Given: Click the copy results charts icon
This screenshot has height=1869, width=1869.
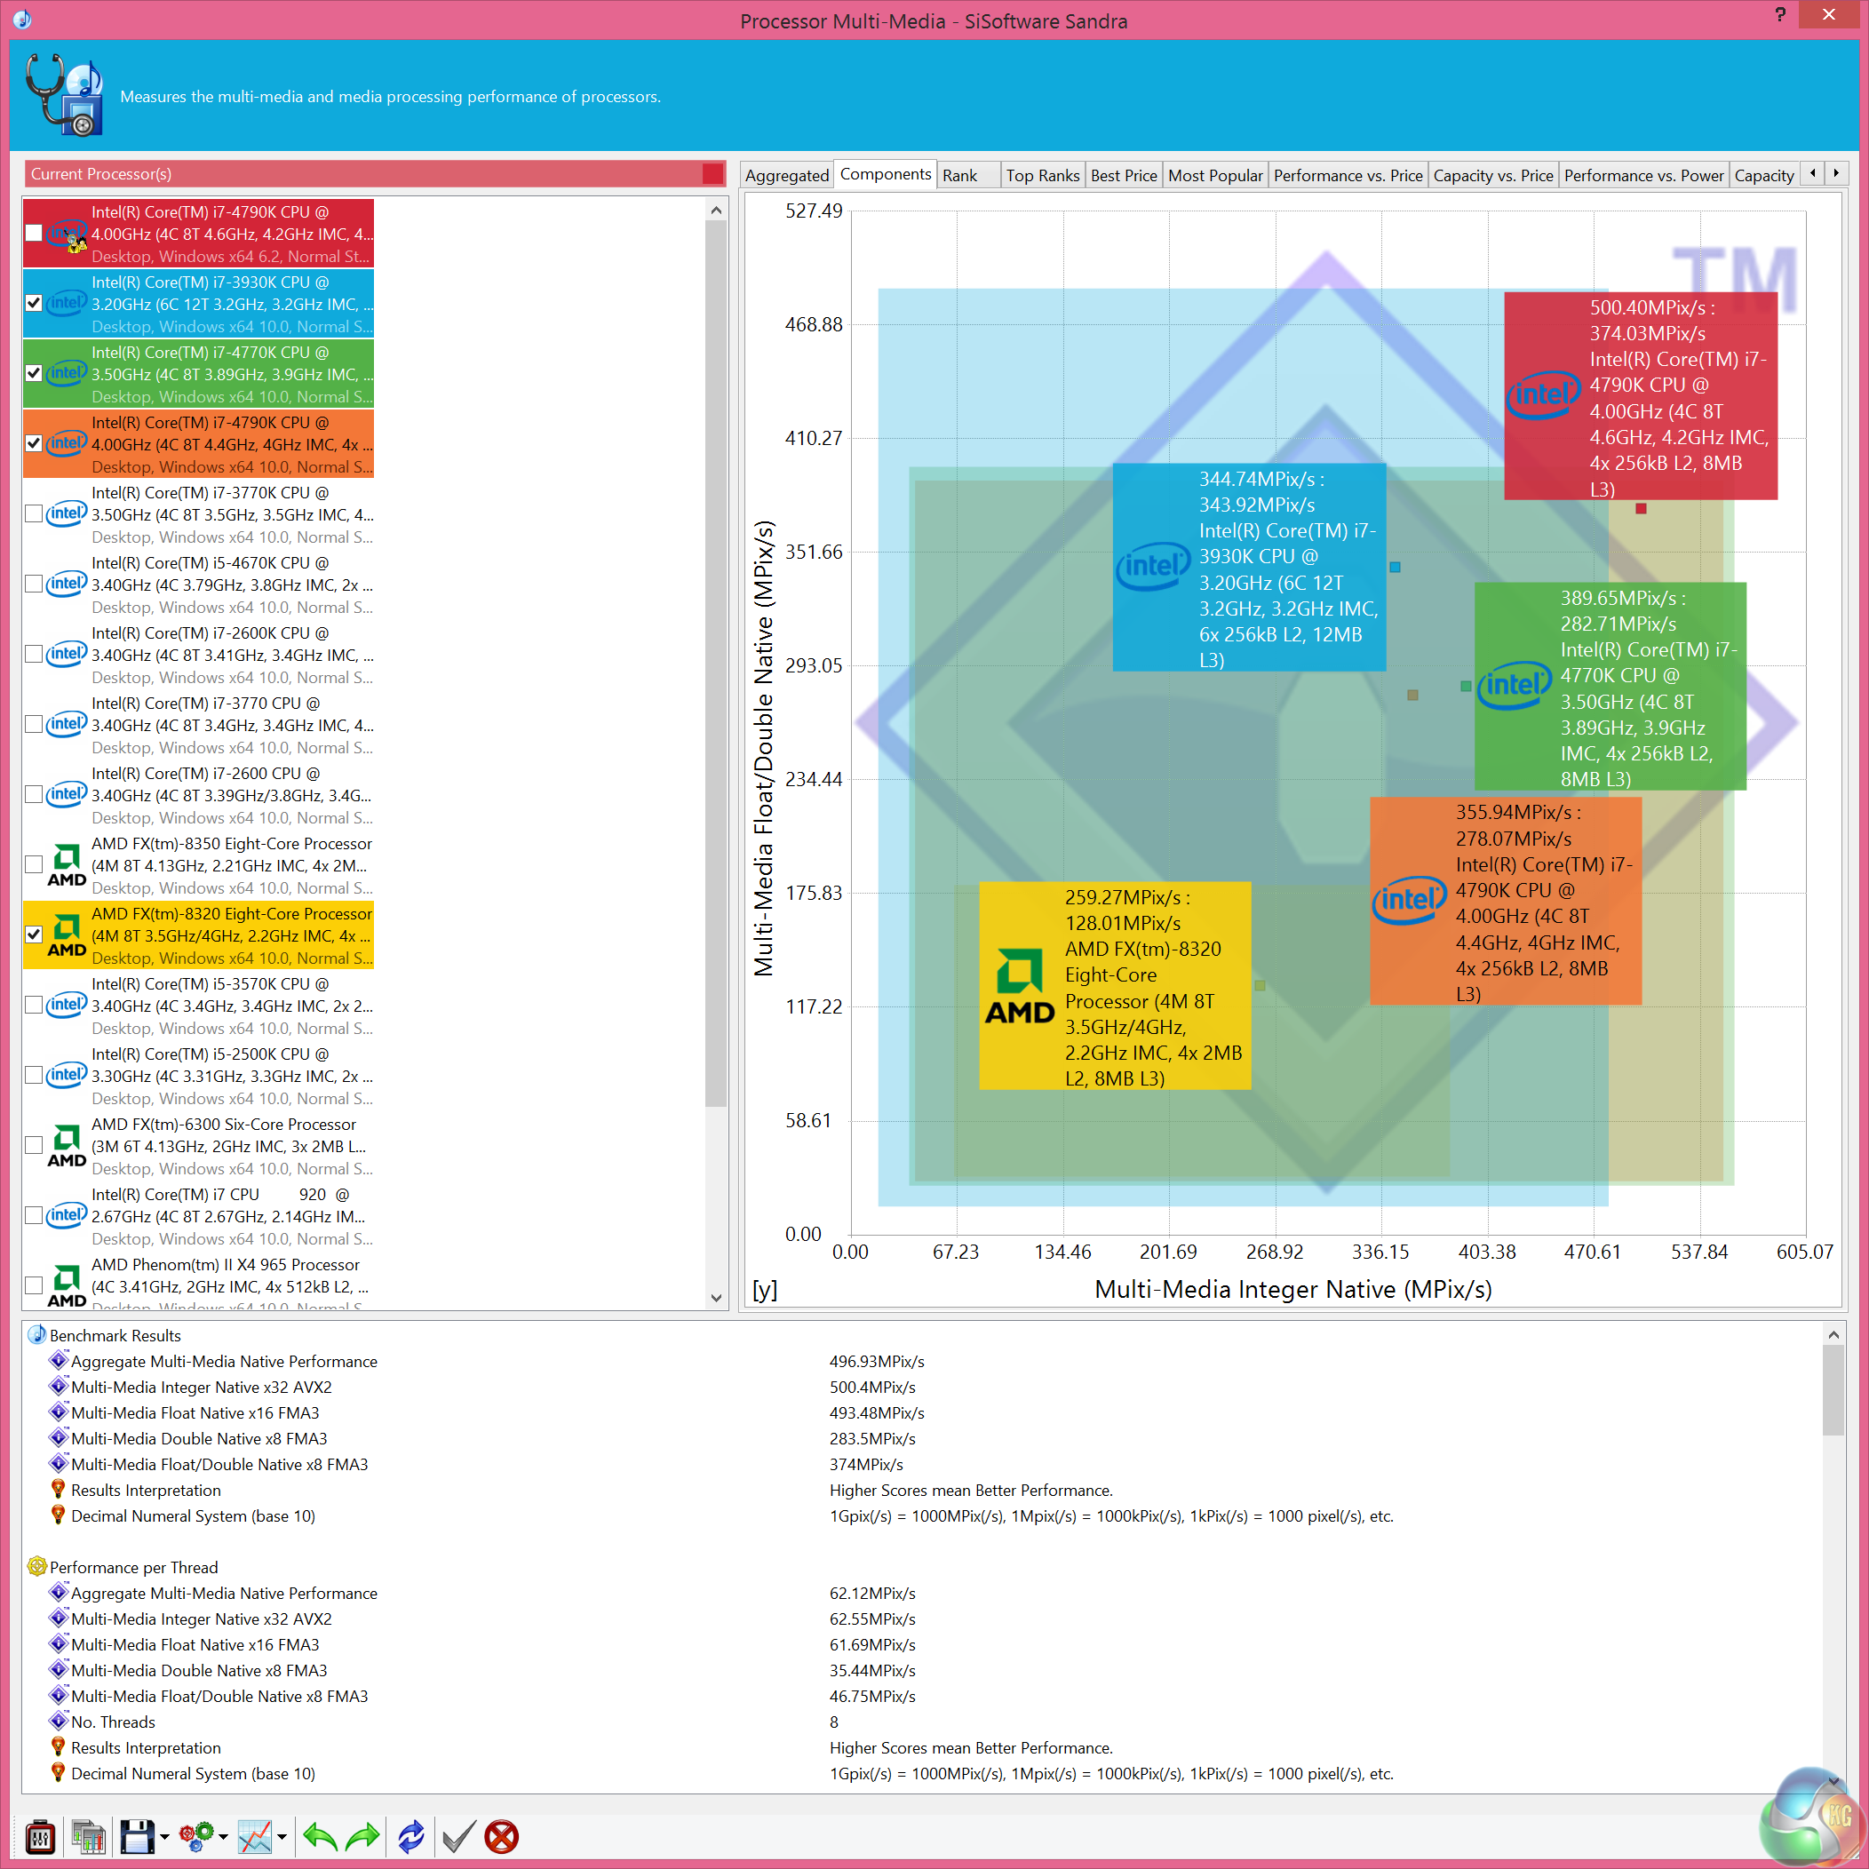Looking at the screenshot, I should [88, 1836].
